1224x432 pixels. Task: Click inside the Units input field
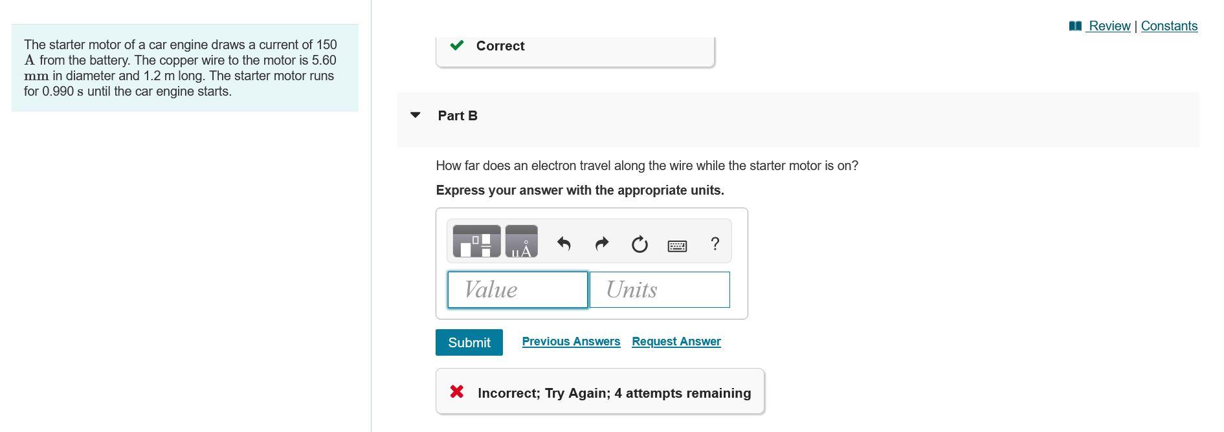659,290
